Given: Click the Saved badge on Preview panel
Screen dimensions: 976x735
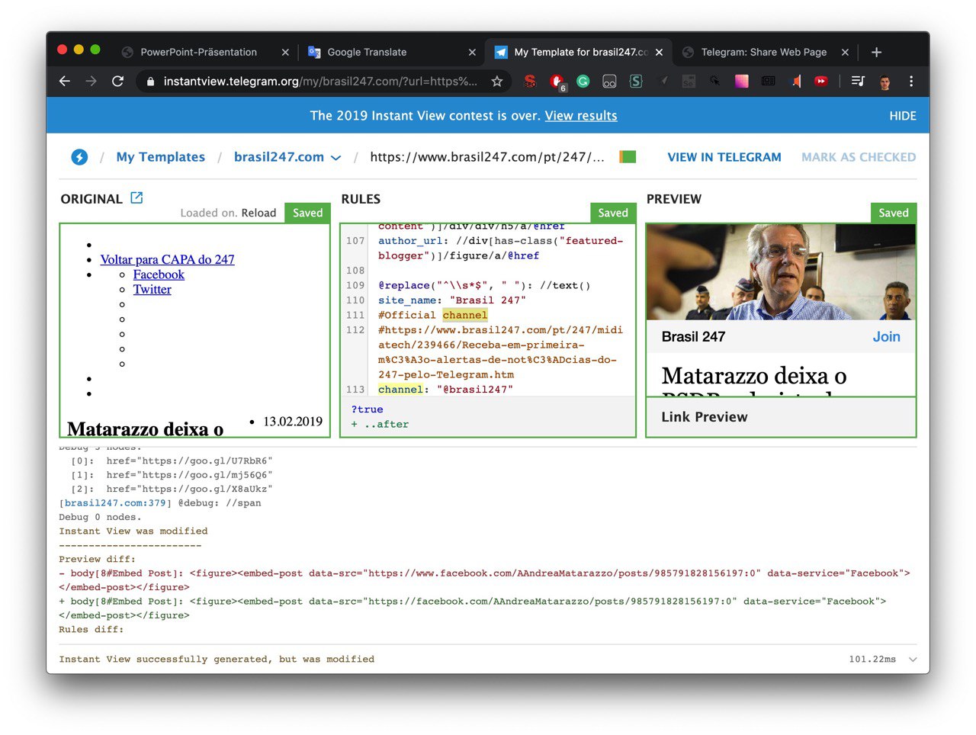Looking at the screenshot, I should pyautogui.click(x=894, y=213).
